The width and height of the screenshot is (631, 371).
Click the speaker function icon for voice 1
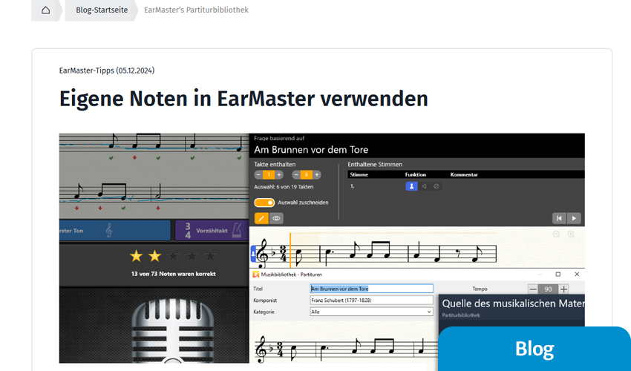424,186
